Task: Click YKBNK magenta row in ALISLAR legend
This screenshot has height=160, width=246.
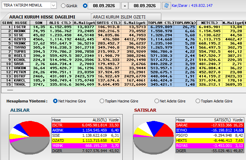Action: [86, 146]
